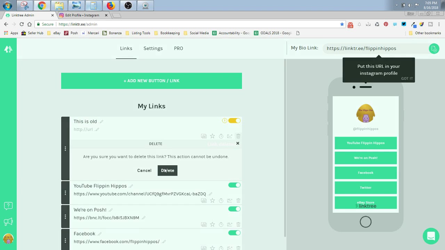Disable the We're on Posh! link
445x250 pixels.
pos(234,209)
